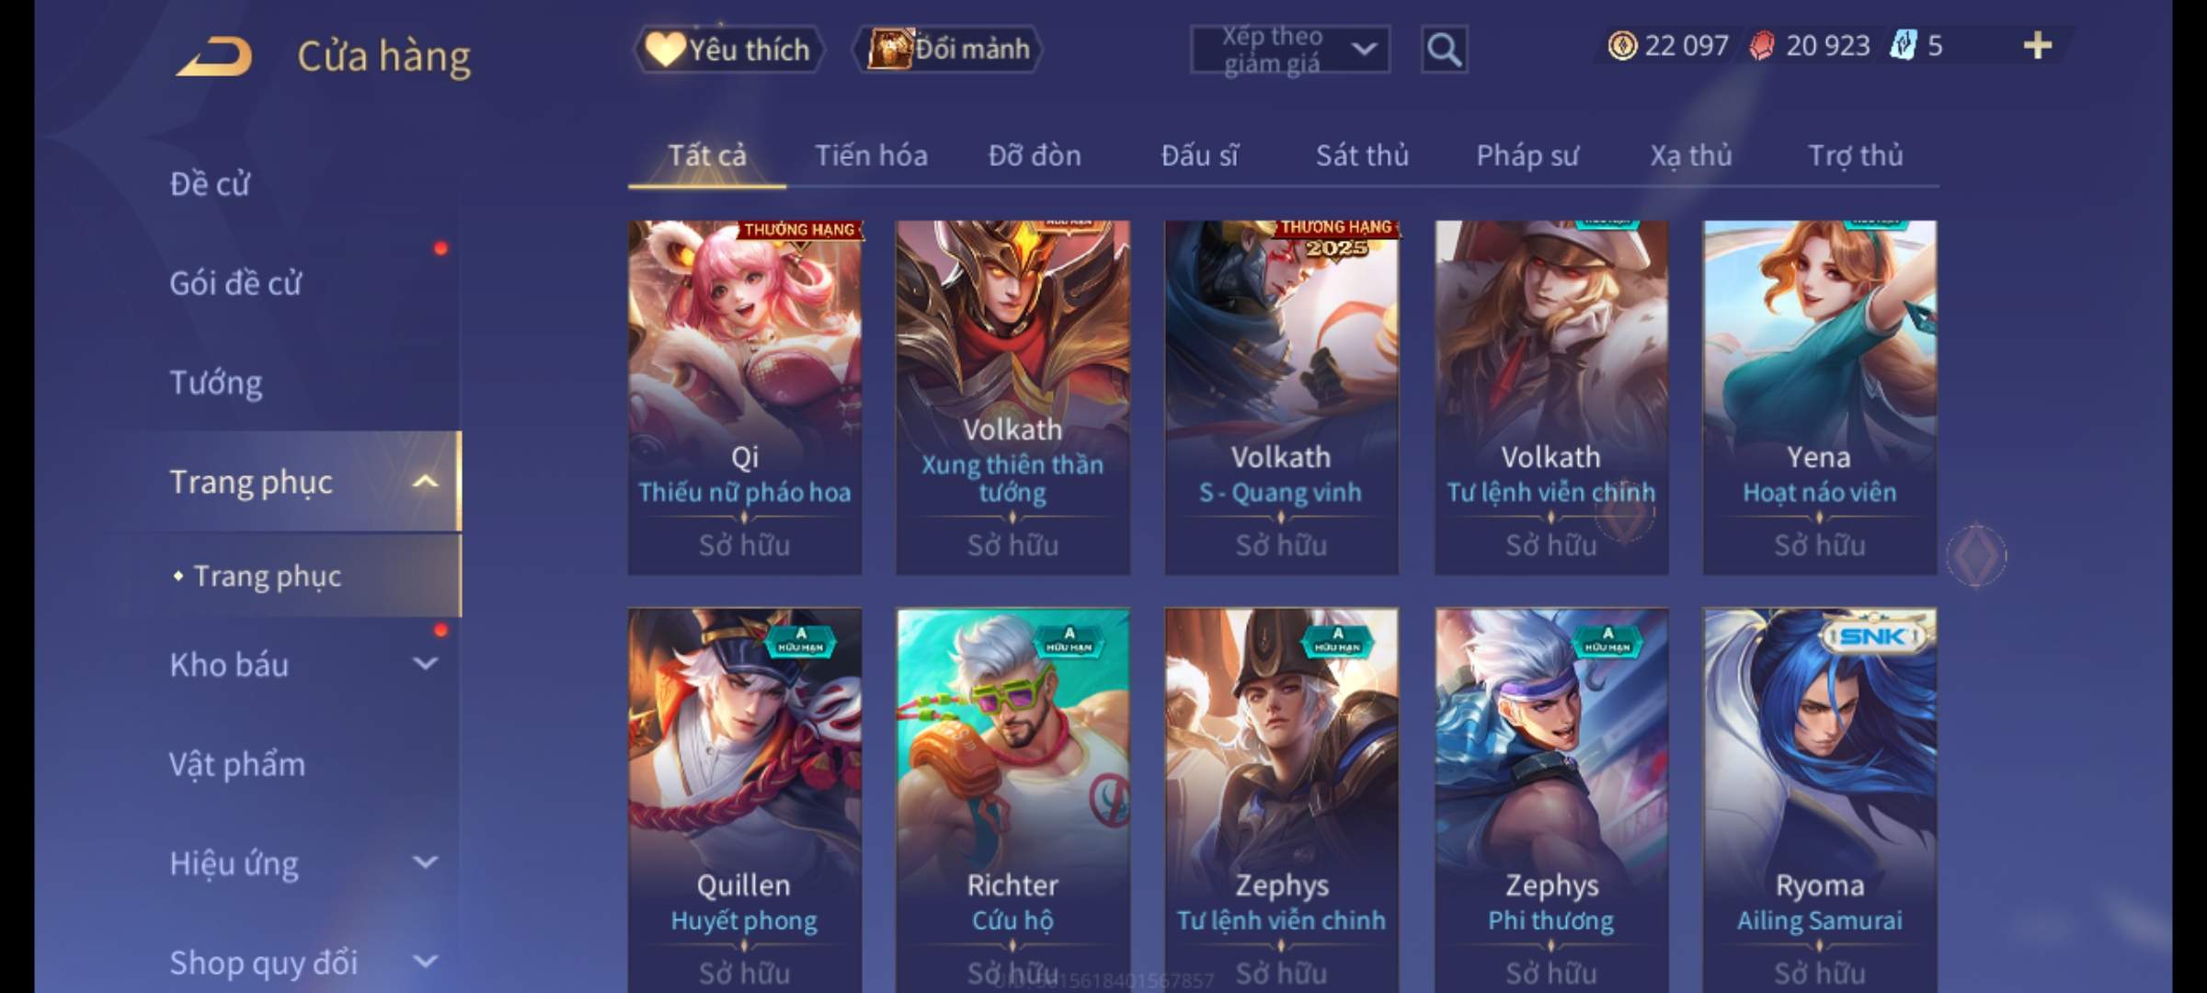Viewport: 2207px width, 993px height.
Task: Switch to the Sát thủ tab
Action: [1362, 155]
